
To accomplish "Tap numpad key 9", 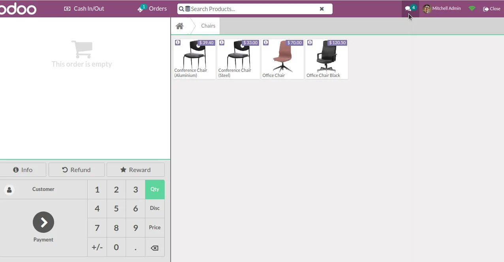I will (x=135, y=228).
